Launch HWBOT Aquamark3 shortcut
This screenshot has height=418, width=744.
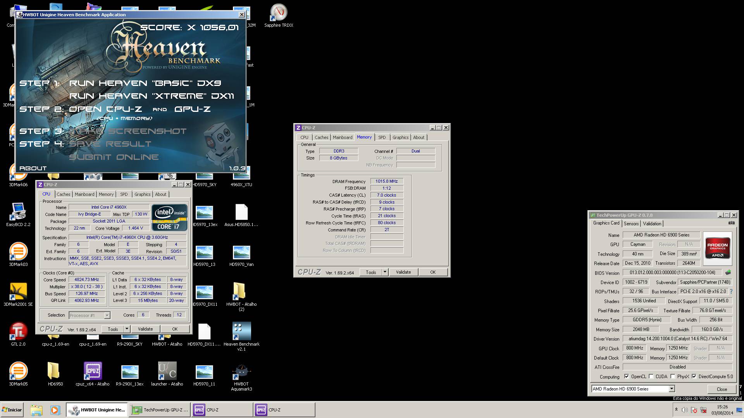pos(241,377)
